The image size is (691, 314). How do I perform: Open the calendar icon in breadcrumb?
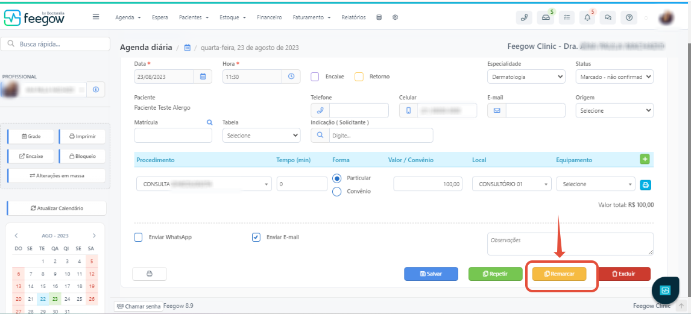point(188,48)
